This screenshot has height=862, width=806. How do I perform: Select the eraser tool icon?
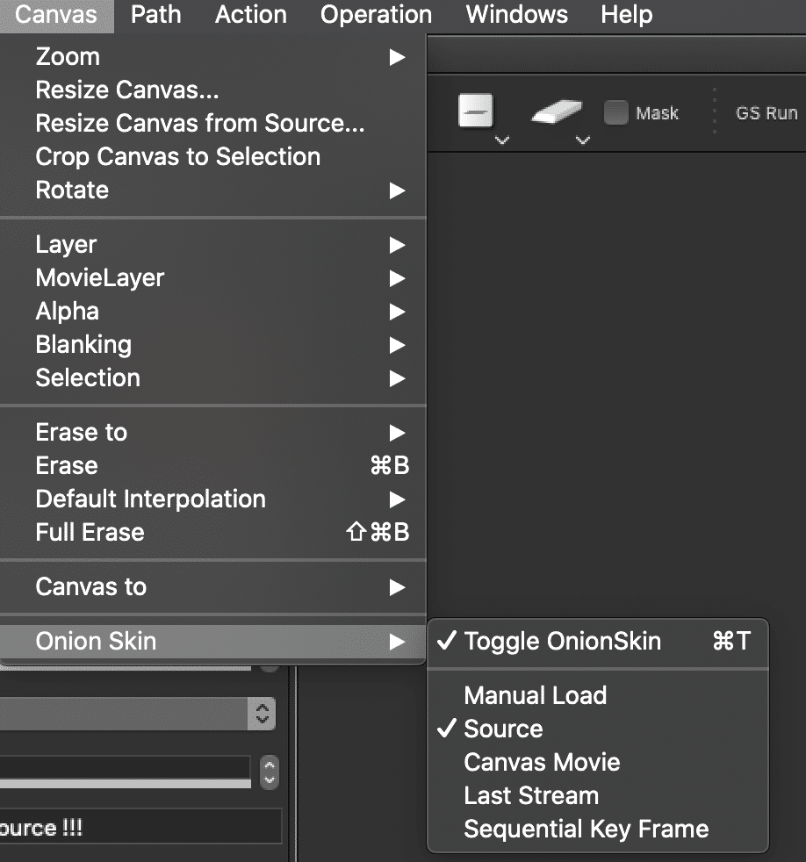[557, 111]
